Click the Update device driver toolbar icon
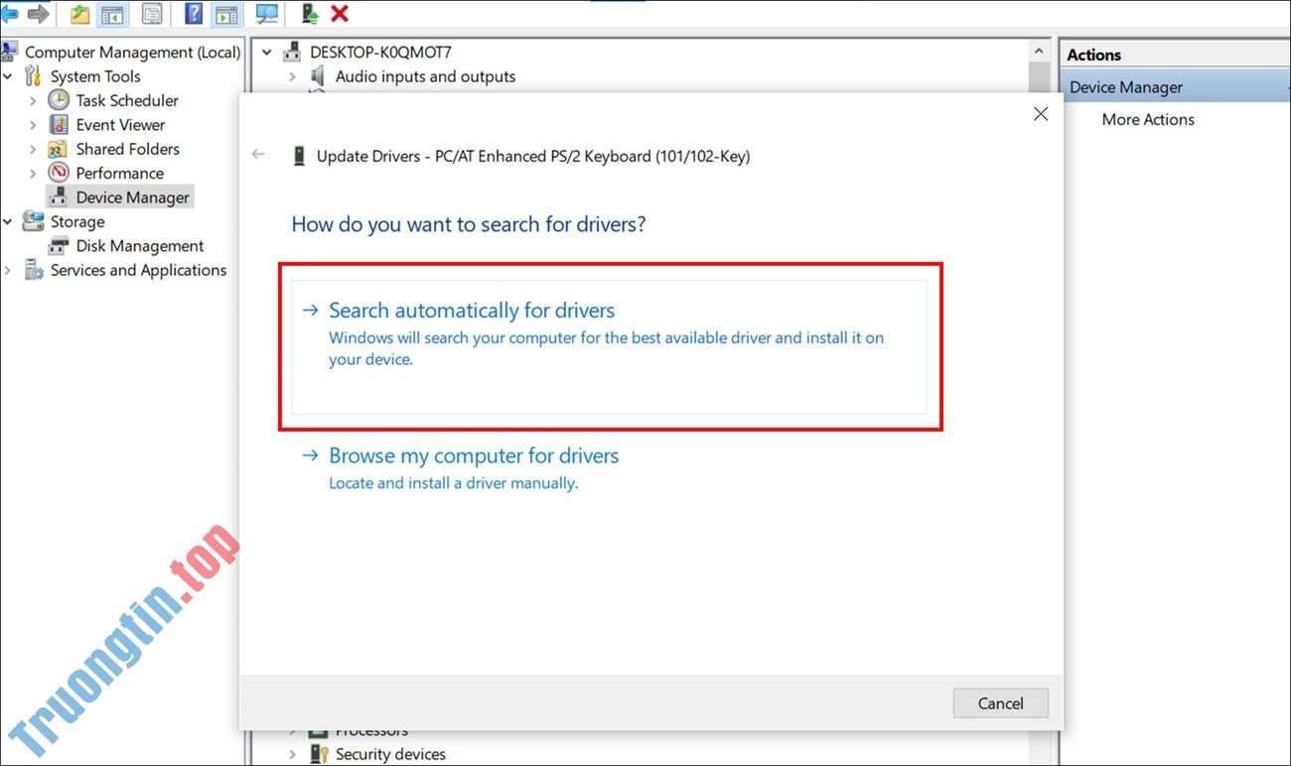This screenshot has height=766, width=1291. pyautogui.click(x=310, y=14)
